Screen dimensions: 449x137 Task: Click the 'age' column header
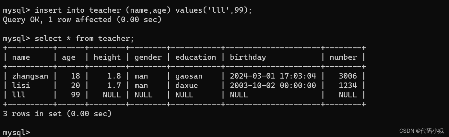[x=68, y=57]
